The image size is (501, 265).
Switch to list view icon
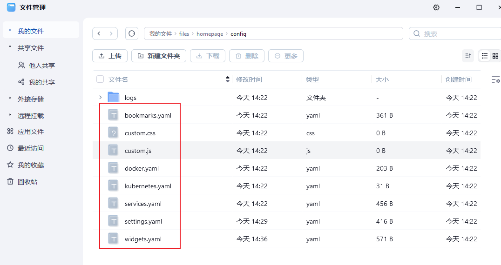[485, 56]
